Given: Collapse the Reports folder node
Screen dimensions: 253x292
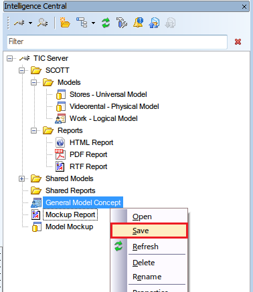Looking at the screenshot, I should click(x=33, y=130).
